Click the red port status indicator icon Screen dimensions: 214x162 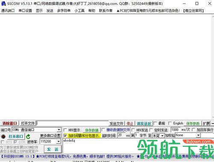(3, 136)
